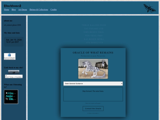Open the Seek General Guidance dropdown
The width and height of the screenshot is (160, 120).
click(93, 84)
